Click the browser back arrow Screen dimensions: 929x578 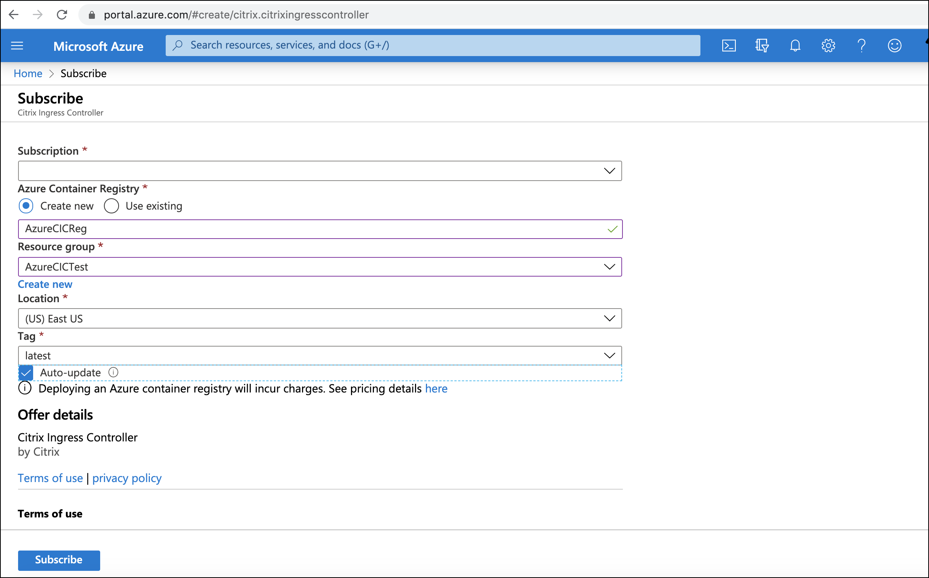click(14, 15)
